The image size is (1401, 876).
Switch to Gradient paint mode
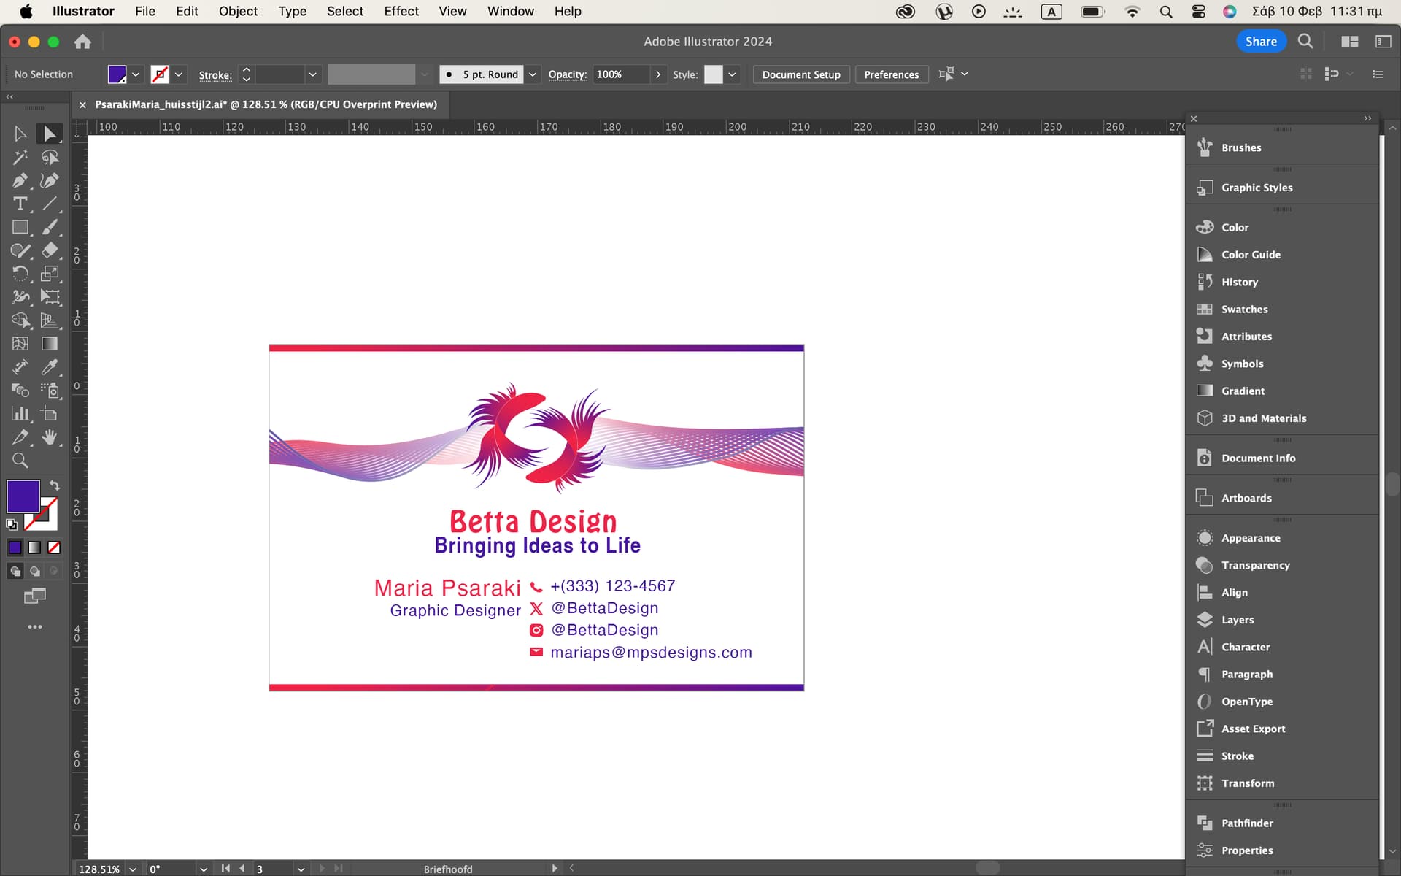(x=34, y=547)
